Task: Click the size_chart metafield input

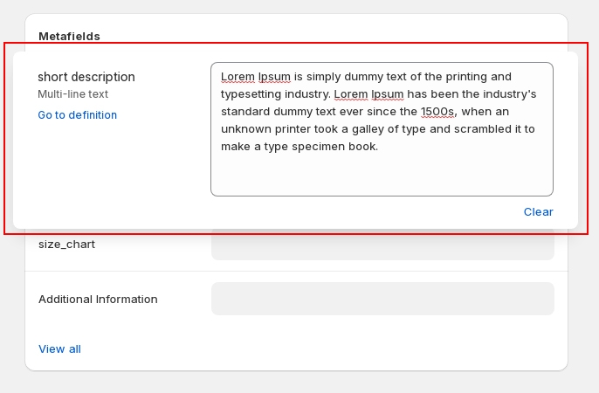Action: (x=382, y=245)
